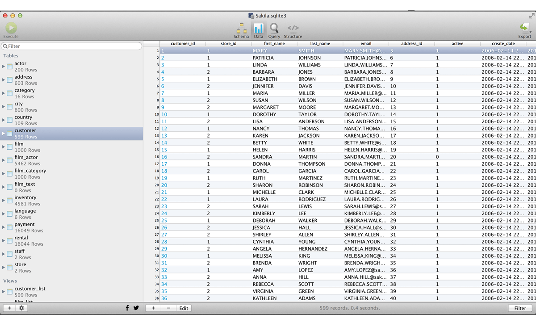
Task: Click the plus button below the table list
Action: [9, 308]
